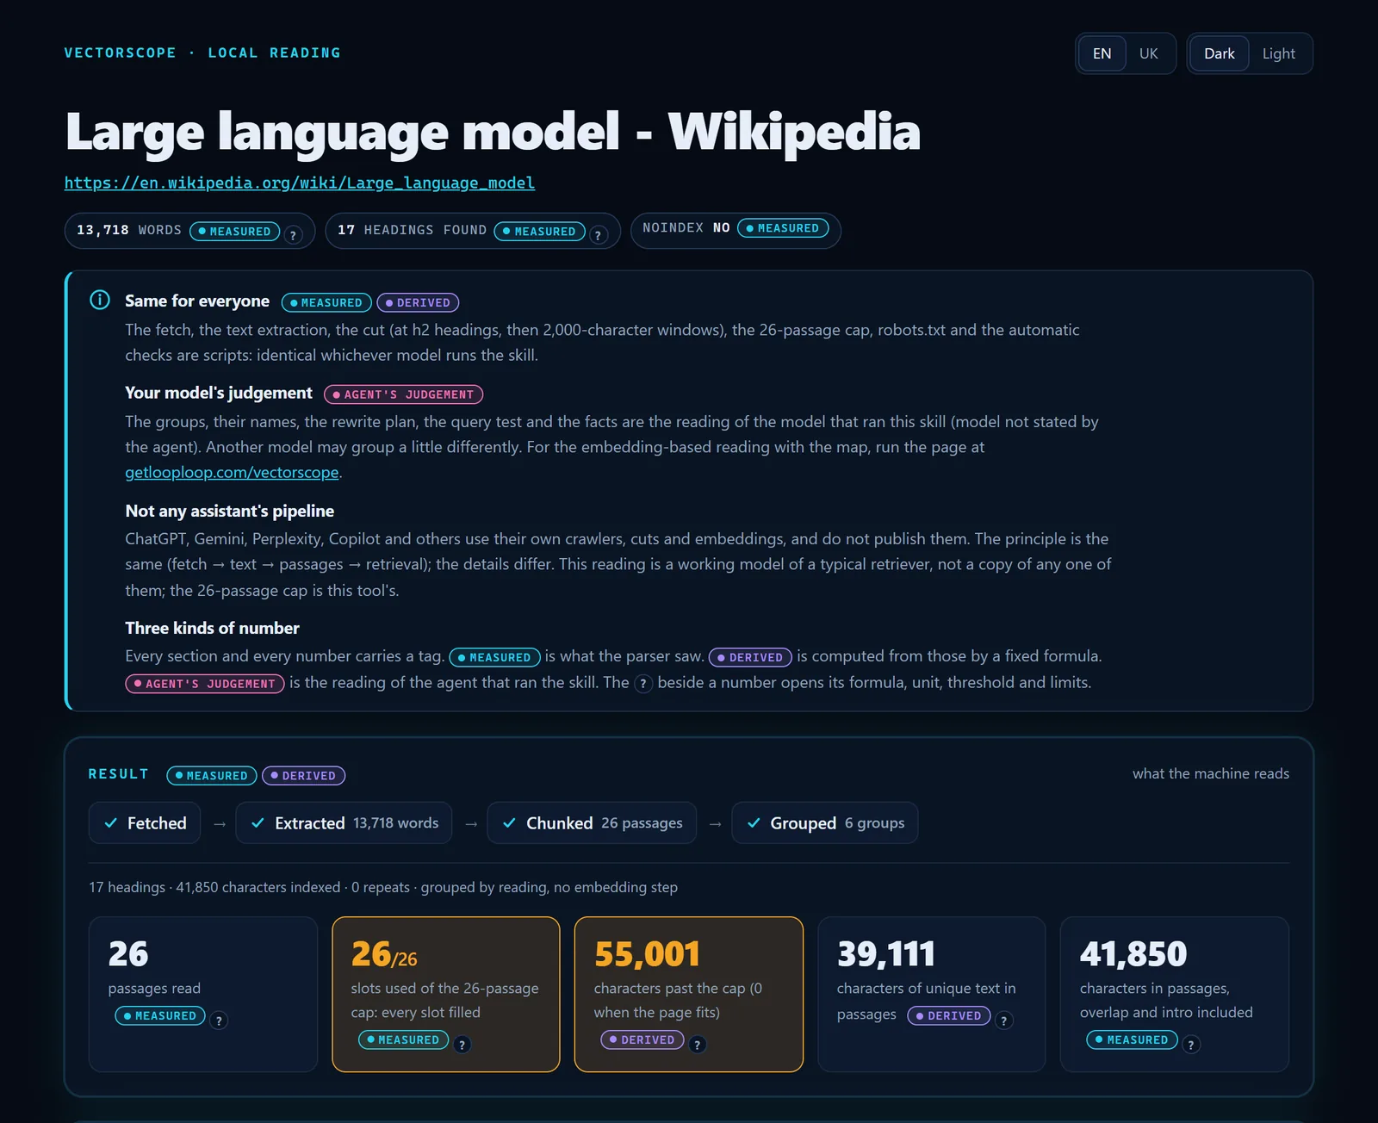Click the 55,001 value

(x=647, y=954)
